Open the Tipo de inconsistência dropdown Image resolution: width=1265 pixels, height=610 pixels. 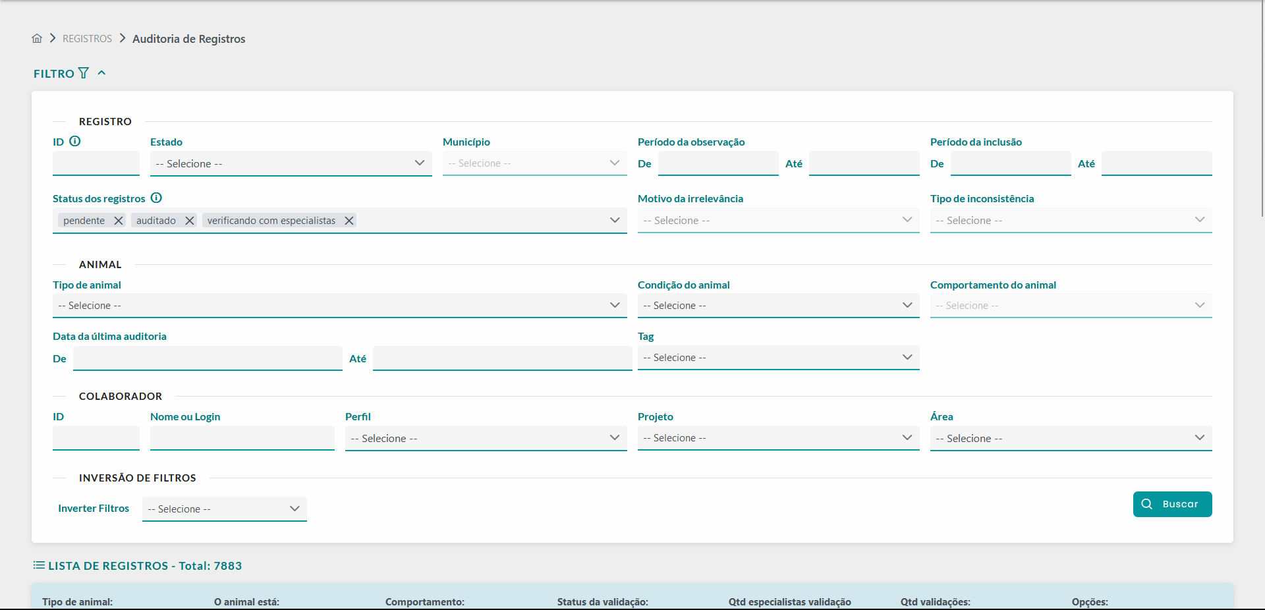click(1071, 220)
